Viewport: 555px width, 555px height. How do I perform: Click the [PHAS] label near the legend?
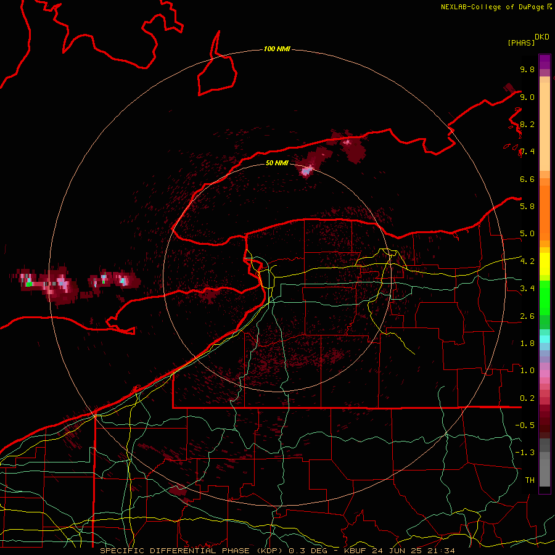[521, 43]
